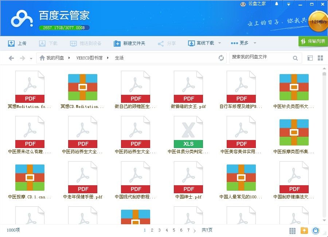
Task: Expand arrow after VERYCD图书馆 breadcrumb
Action: coord(108,58)
